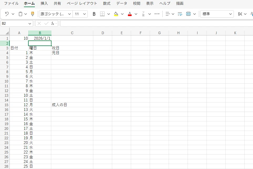
Task: Click into the formula bar field
Action: pyautogui.click(x=157, y=24)
